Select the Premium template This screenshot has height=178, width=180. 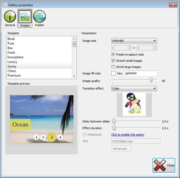pyautogui.click(x=39, y=76)
